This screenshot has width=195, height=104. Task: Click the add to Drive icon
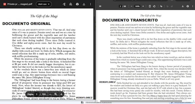(x=71, y=4)
